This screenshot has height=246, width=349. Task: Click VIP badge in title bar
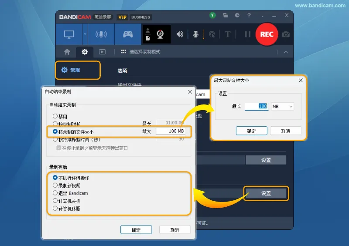[x=122, y=17]
